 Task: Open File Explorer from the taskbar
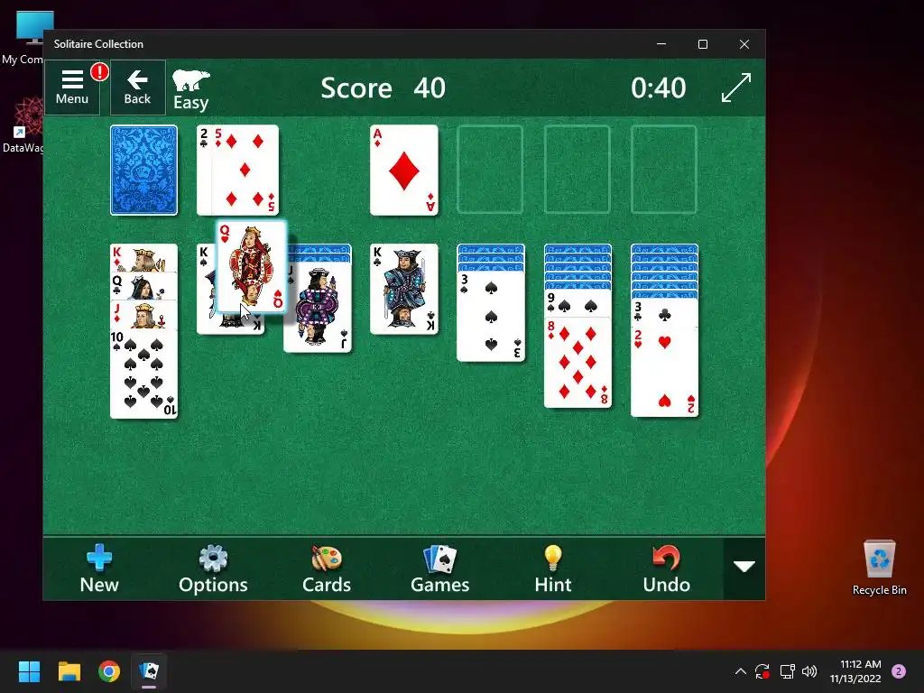point(69,671)
